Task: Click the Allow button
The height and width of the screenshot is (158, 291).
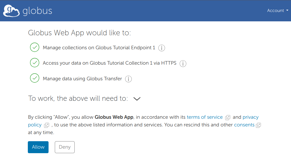Action: coord(38,147)
